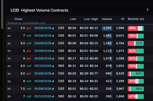Click the 83% bid/ask volume bar
The image size is (153, 101).
coord(136,74)
